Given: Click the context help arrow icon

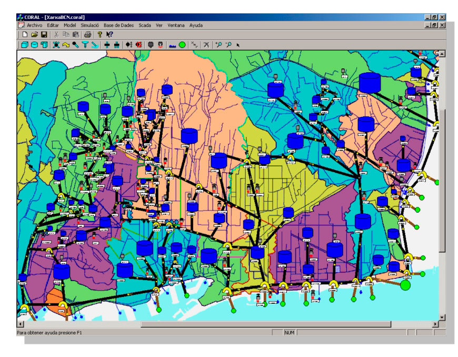Looking at the screenshot, I should tap(109, 35).
